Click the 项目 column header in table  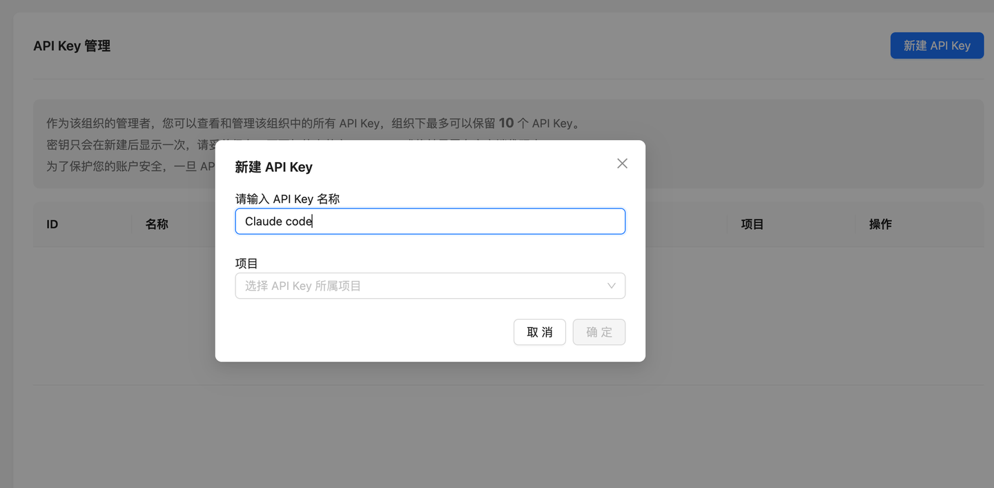click(752, 224)
